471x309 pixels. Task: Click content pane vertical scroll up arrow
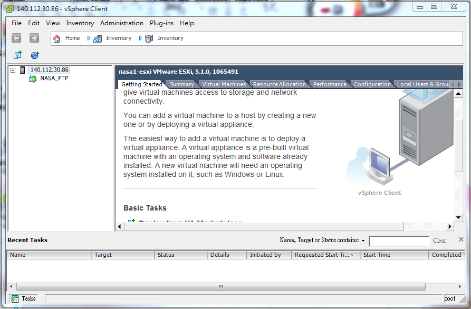[x=458, y=94]
